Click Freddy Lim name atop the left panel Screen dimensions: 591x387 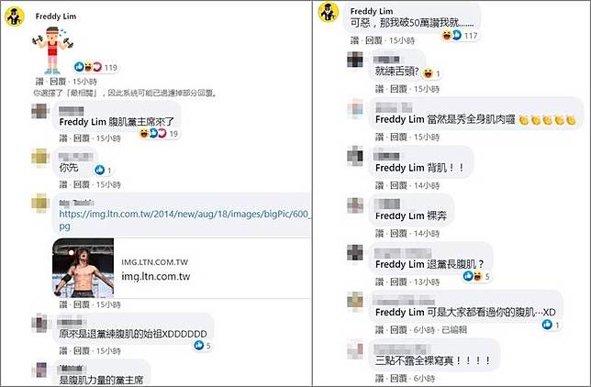pos(56,17)
